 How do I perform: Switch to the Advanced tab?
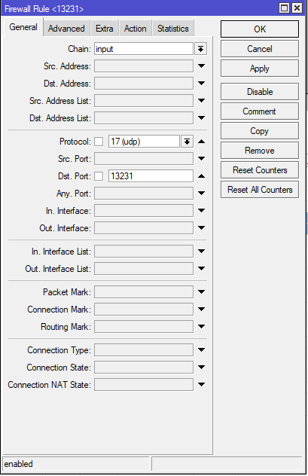point(66,29)
